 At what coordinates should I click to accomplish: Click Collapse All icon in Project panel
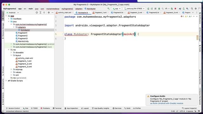(x=44, y=13)
